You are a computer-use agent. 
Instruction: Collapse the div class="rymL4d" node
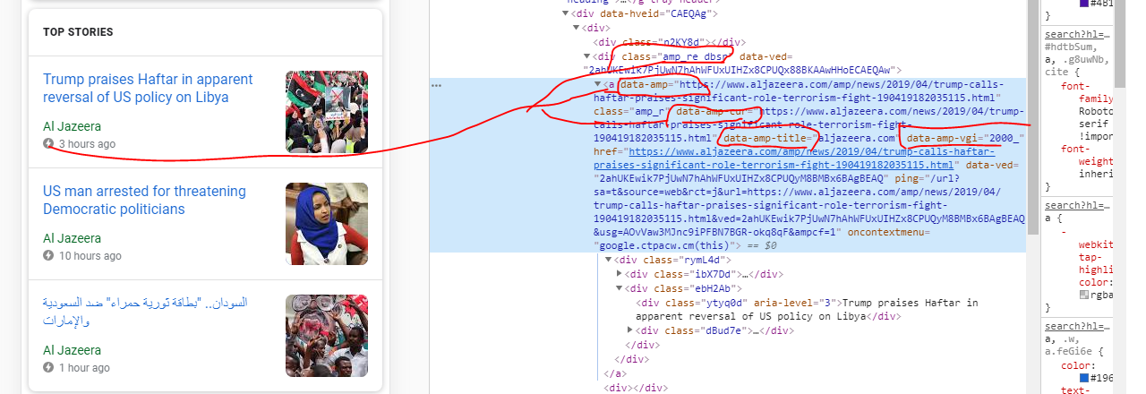(609, 260)
